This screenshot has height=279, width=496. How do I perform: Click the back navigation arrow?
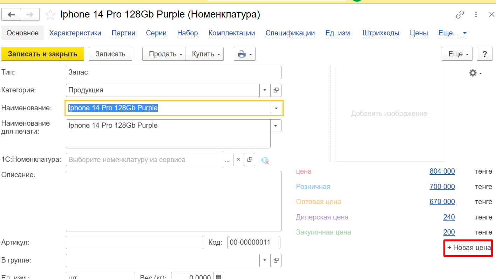[x=11, y=14]
